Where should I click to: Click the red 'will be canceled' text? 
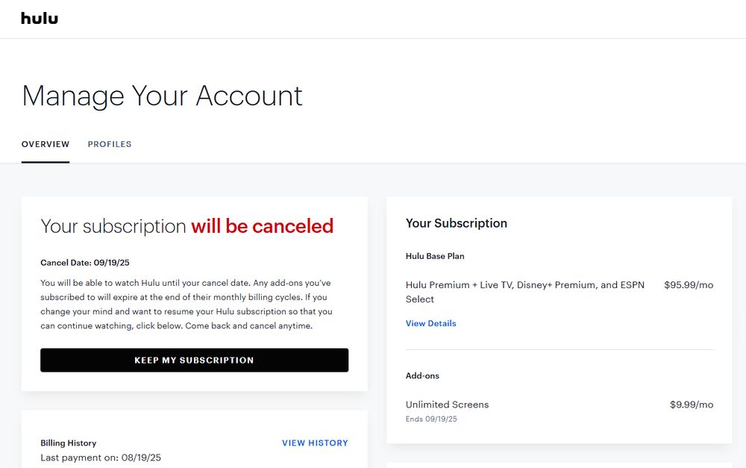pos(262,226)
